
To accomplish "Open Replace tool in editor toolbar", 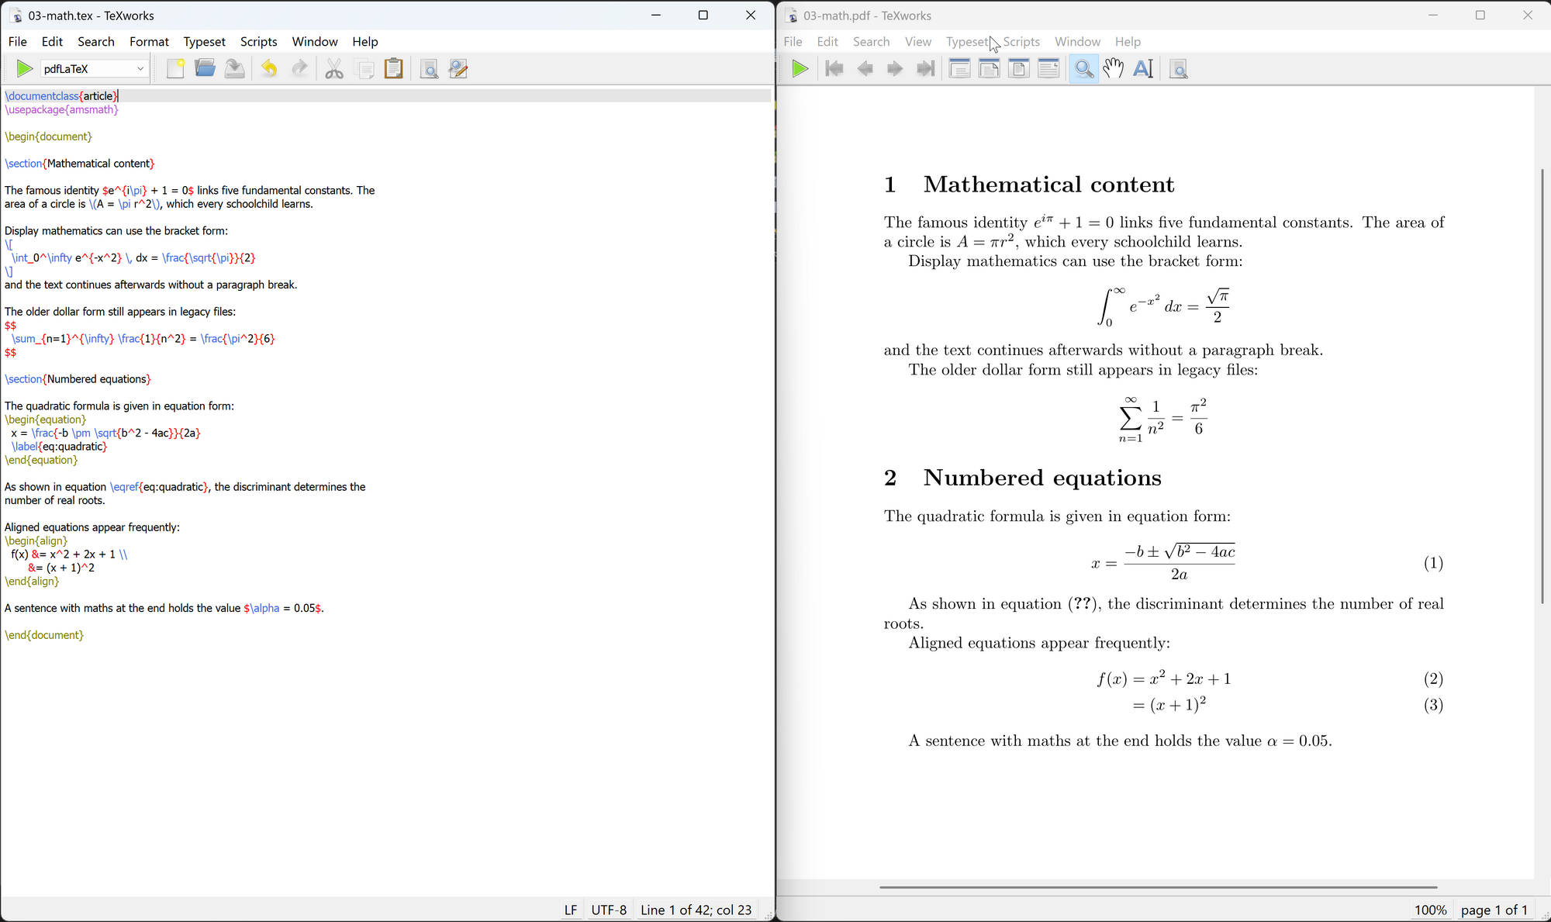I will 458,69.
